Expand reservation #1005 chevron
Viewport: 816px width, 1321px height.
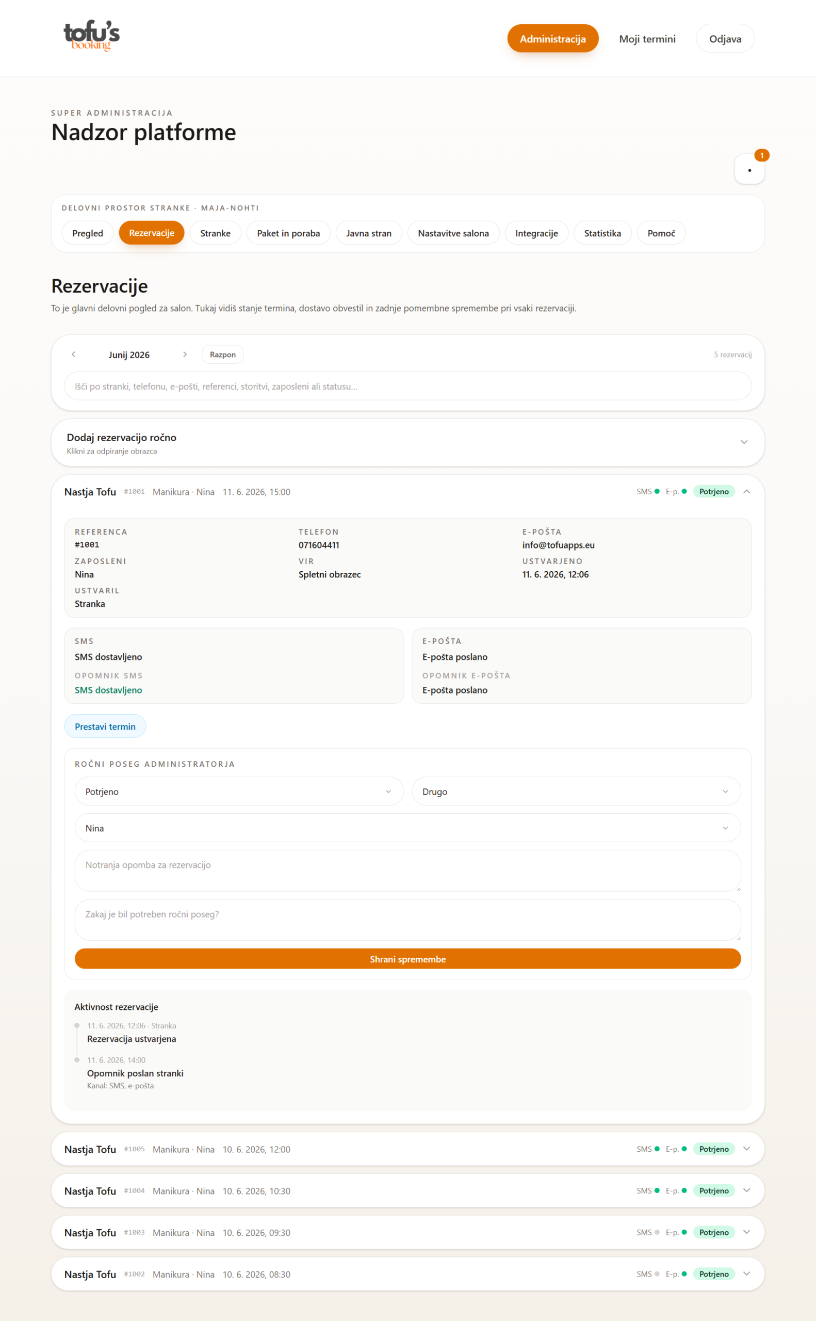(746, 1148)
